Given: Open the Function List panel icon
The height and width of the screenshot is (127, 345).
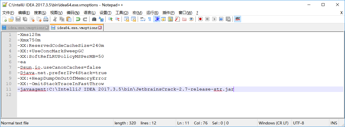Looking at the screenshot, I should pyautogui.click(x=177, y=19).
